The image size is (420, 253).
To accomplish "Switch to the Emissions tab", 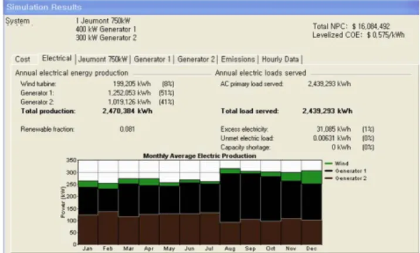I will click(238, 59).
